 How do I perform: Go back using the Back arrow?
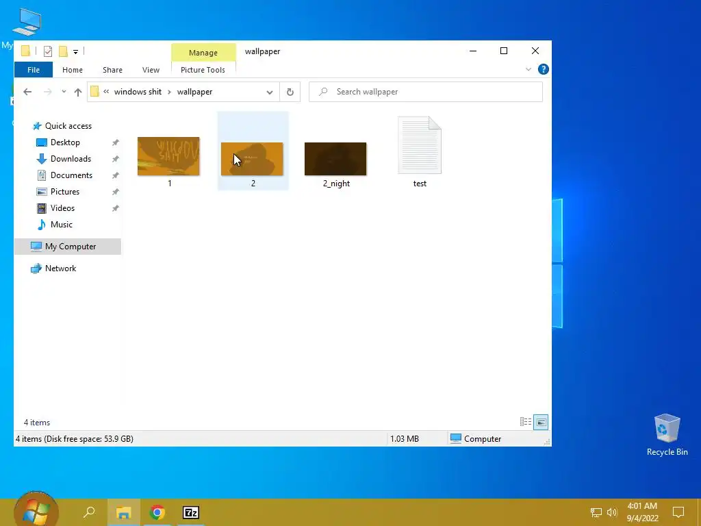27,92
